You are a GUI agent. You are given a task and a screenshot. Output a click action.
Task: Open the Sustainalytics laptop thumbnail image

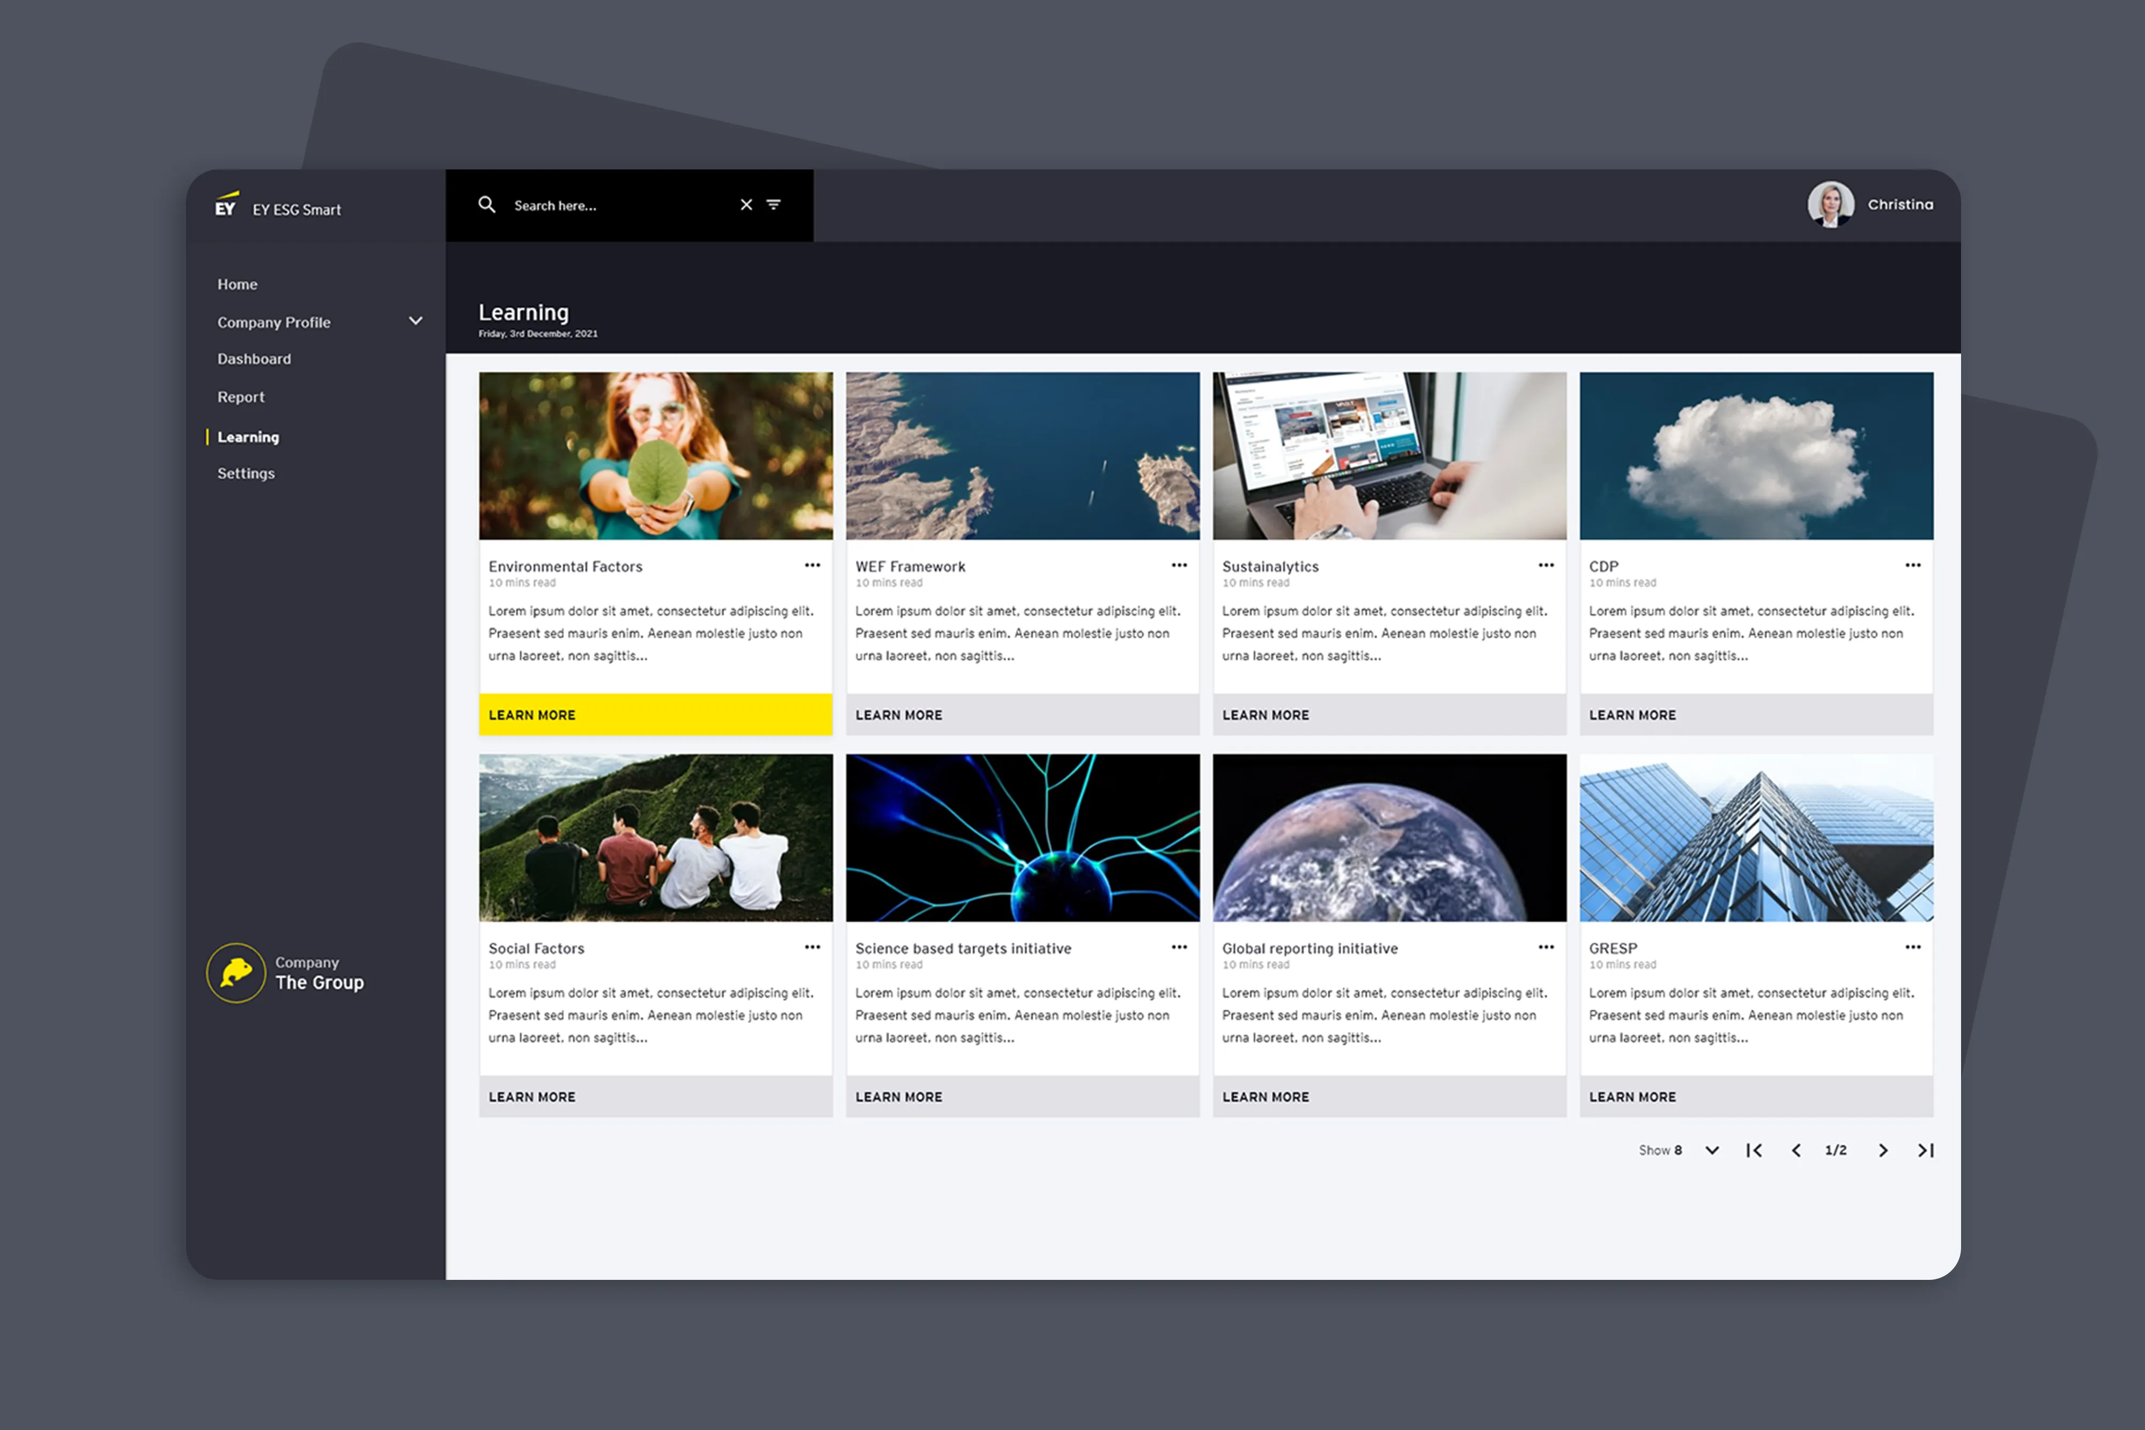click(x=1389, y=455)
